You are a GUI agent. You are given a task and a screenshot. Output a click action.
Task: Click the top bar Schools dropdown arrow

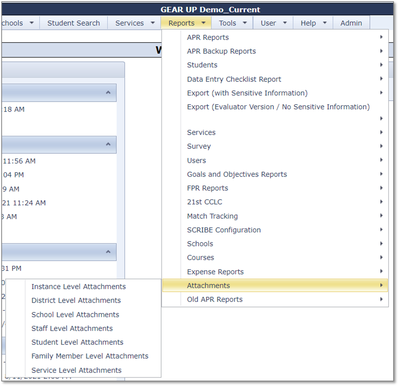(x=31, y=23)
